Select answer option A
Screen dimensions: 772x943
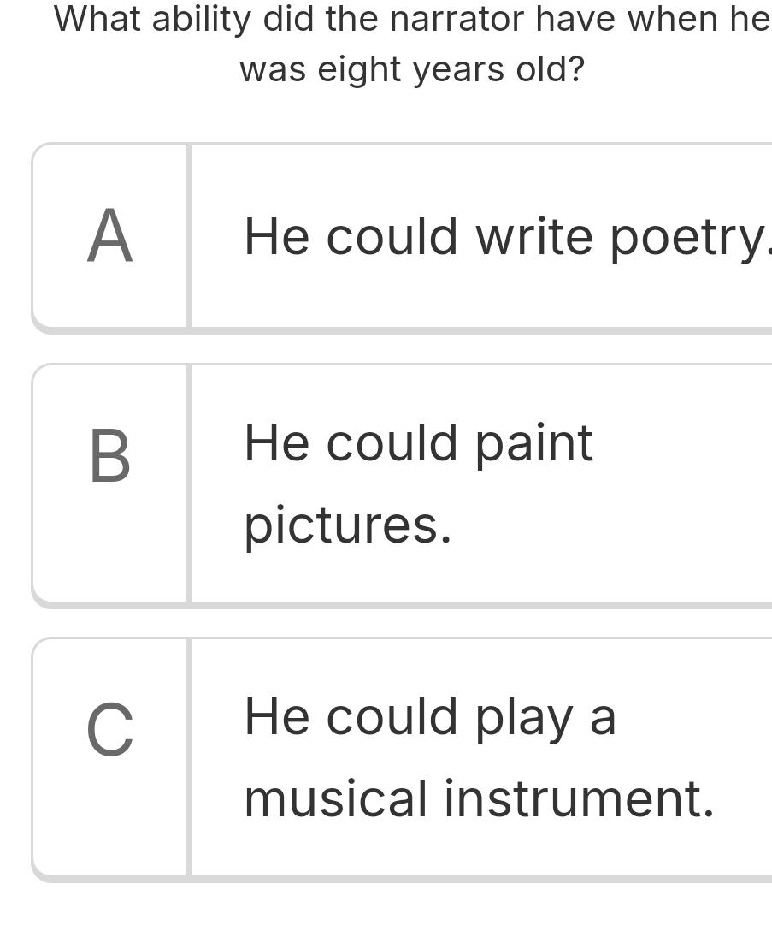402,236
